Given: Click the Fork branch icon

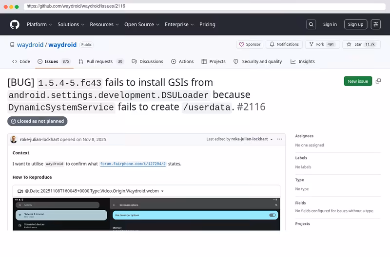Looking at the screenshot, I should (x=311, y=44).
